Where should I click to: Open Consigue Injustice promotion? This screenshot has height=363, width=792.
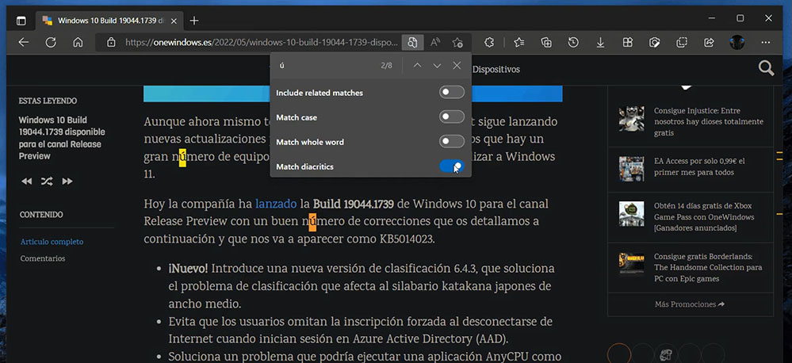click(708, 122)
